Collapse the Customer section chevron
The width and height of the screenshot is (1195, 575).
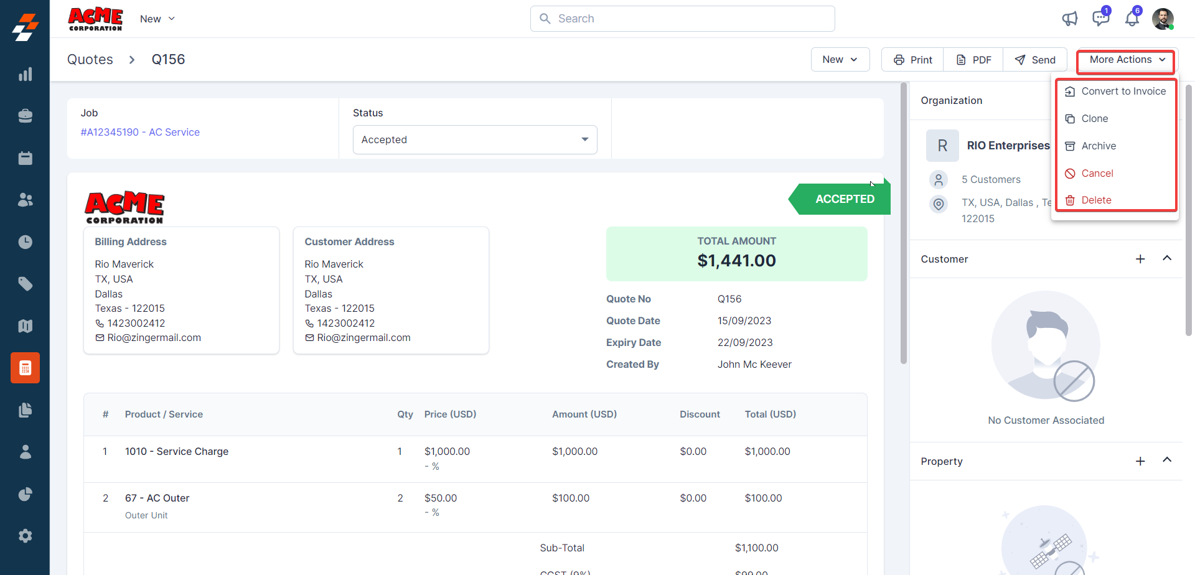(x=1167, y=258)
